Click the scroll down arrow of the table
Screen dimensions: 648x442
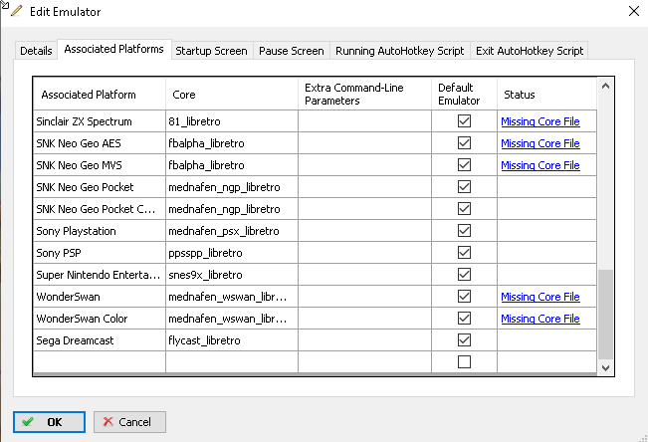point(605,367)
